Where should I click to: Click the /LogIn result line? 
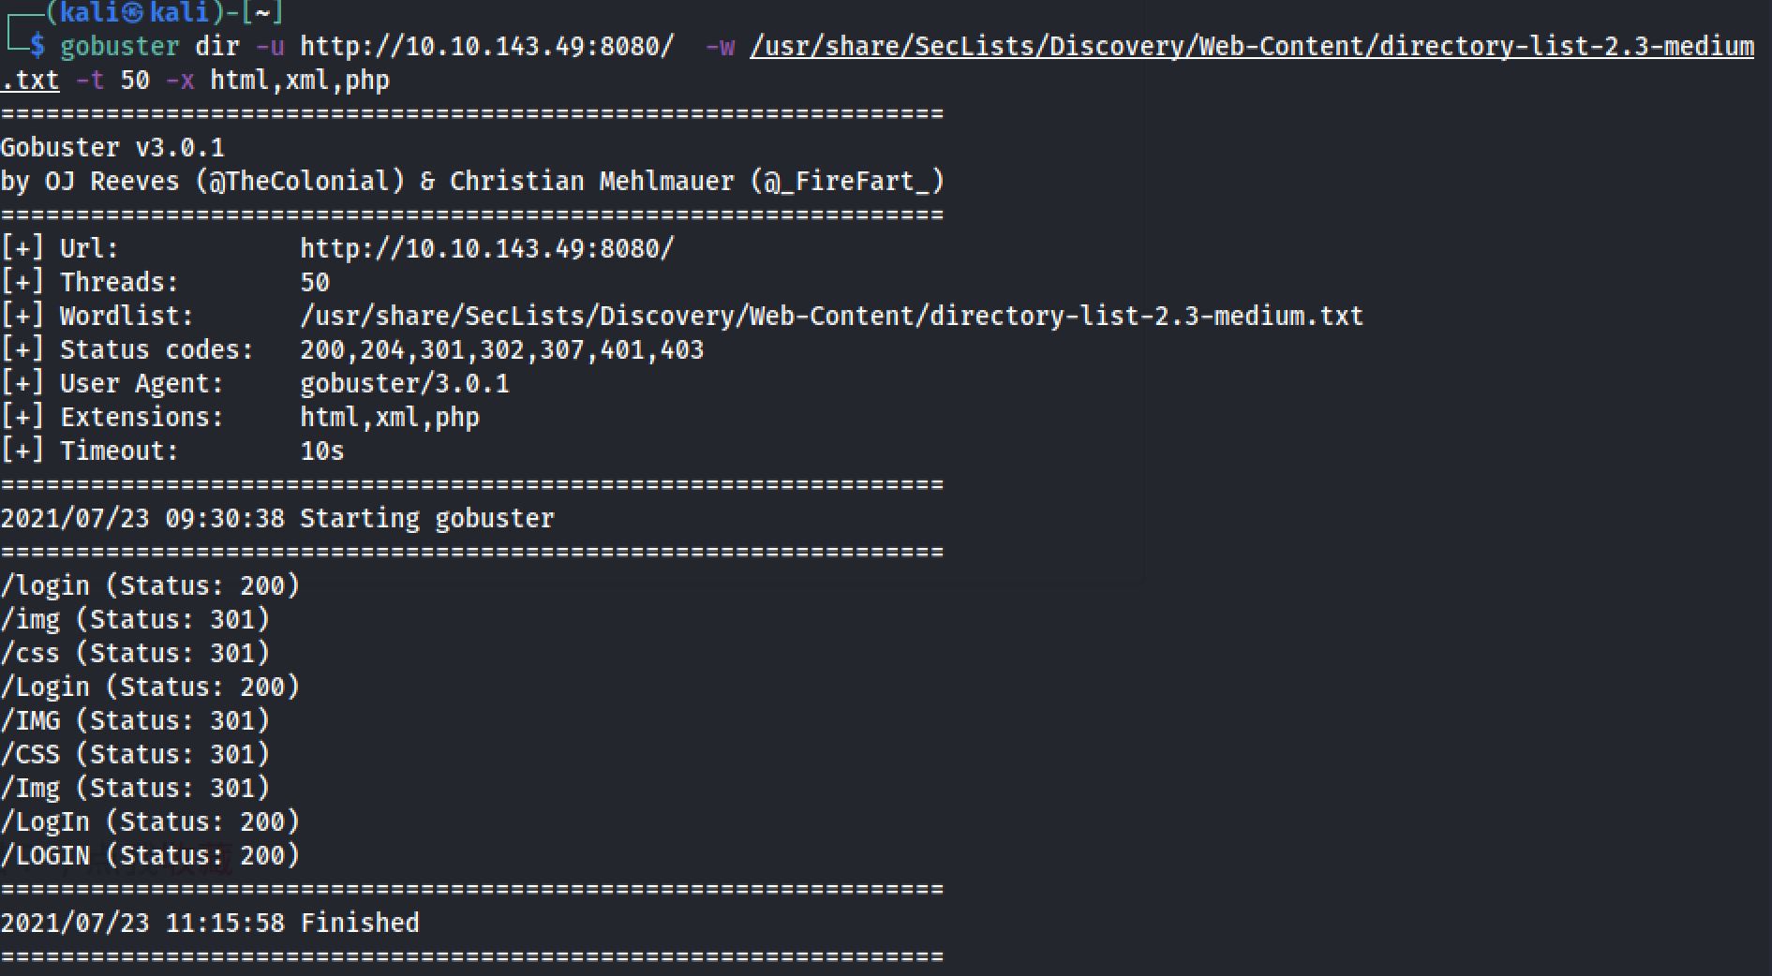point(150,822)
